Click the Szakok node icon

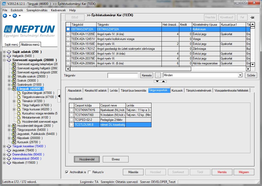(14, 81)
